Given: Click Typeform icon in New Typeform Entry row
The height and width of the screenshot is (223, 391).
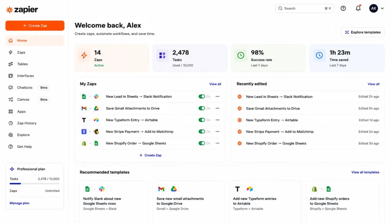Looking at the screenshot, I should tap(84, 120).
